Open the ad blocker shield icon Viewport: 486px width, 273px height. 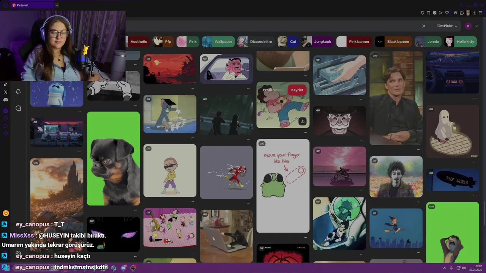tap(435, 13)
